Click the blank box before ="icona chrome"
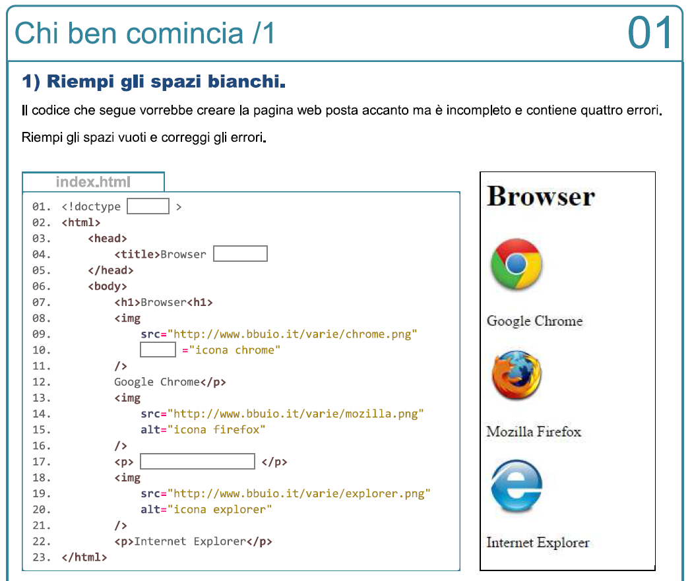The image size is (692, 581). point(158,350)
